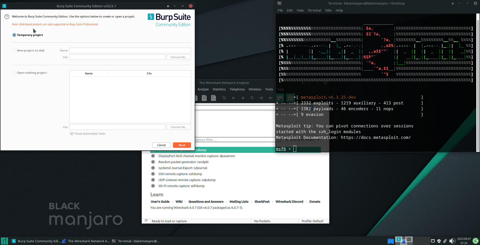The image size is (480, 245).
Task: Select SSH remote capture sshdump interface
Action: pos(180,174)
